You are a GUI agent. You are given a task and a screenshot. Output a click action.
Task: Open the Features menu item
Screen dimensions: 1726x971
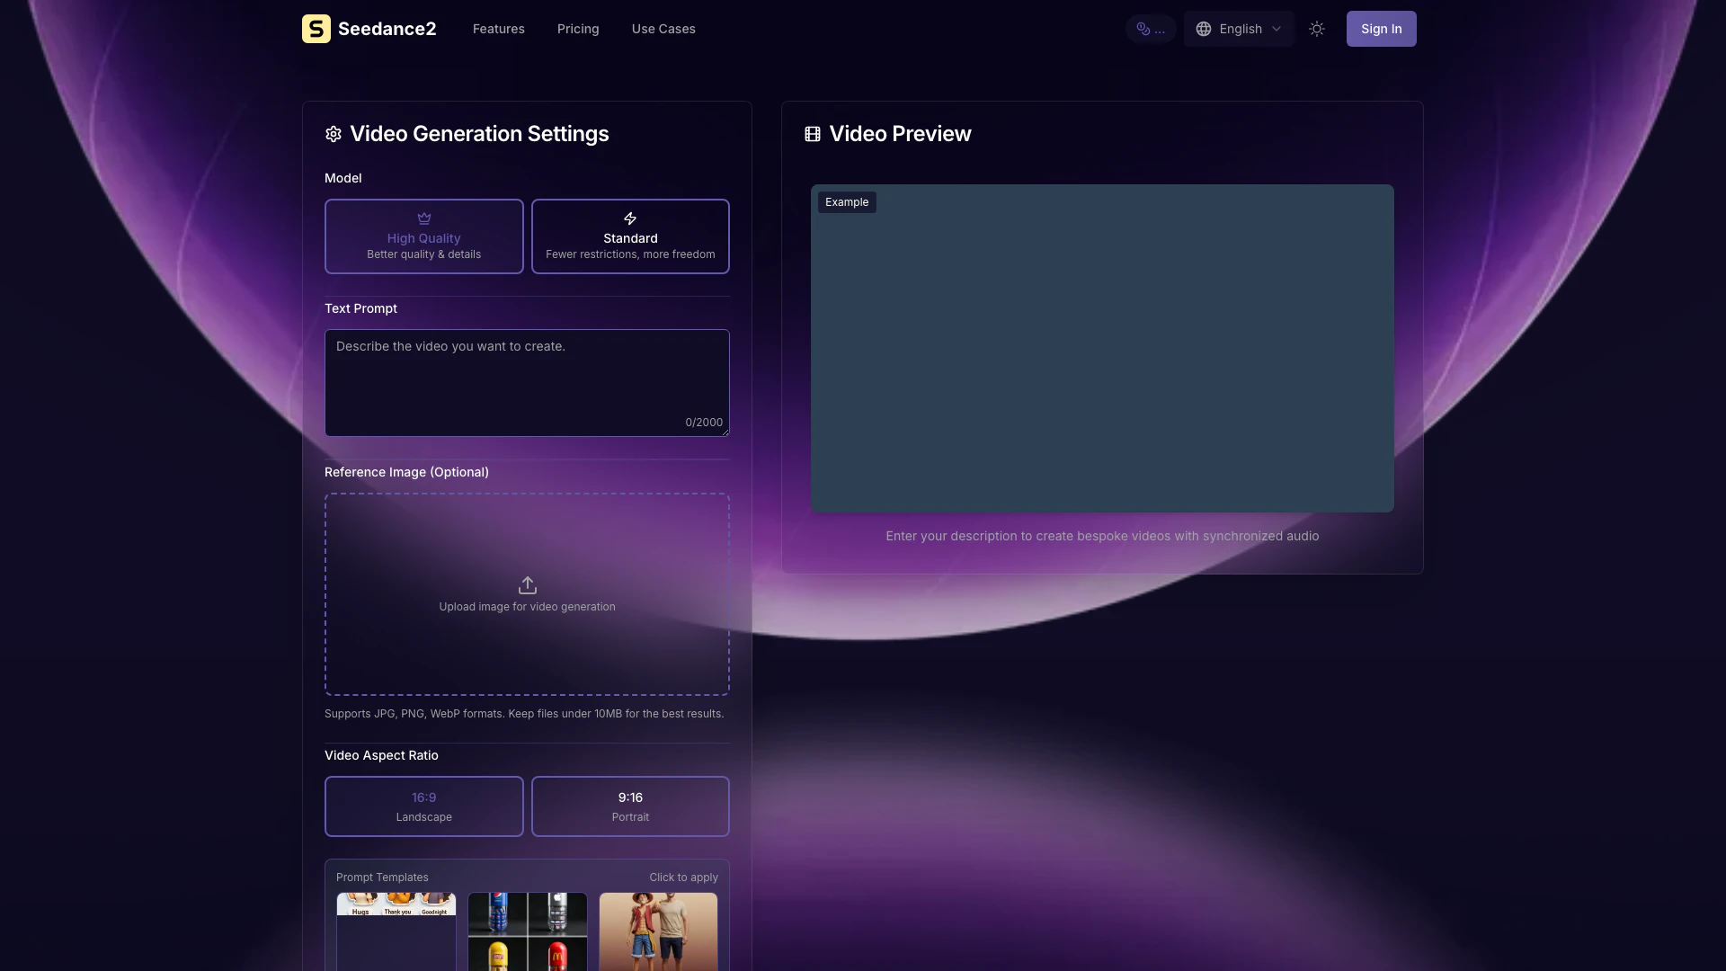[x=499, y=29]
